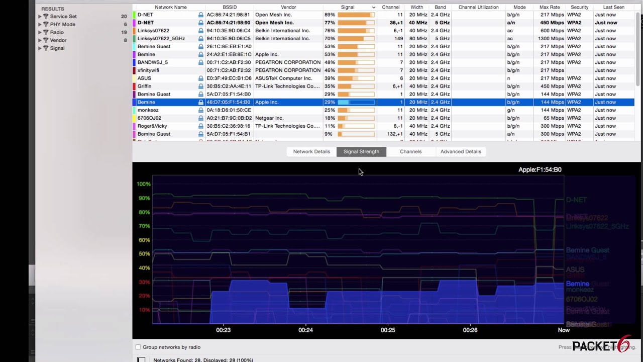
Task: Click the lock icon on the Griffin row
Action: coord(201,86)
